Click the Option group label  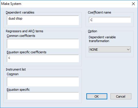pos(92,31)
